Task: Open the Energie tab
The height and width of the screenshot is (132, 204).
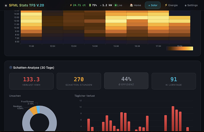Action: tap(171, 5)
